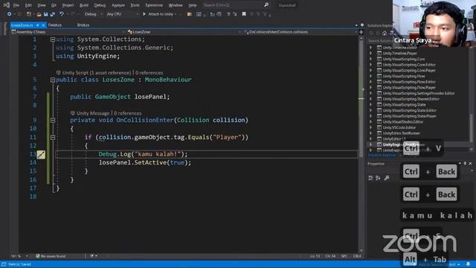Image resolution: width=476 pixels, height=268 pixels.
Task: Switch to the Bricks.cs tab
Action: click(83, 25)
